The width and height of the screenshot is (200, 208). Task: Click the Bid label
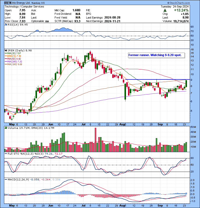(x=33, y=14)
